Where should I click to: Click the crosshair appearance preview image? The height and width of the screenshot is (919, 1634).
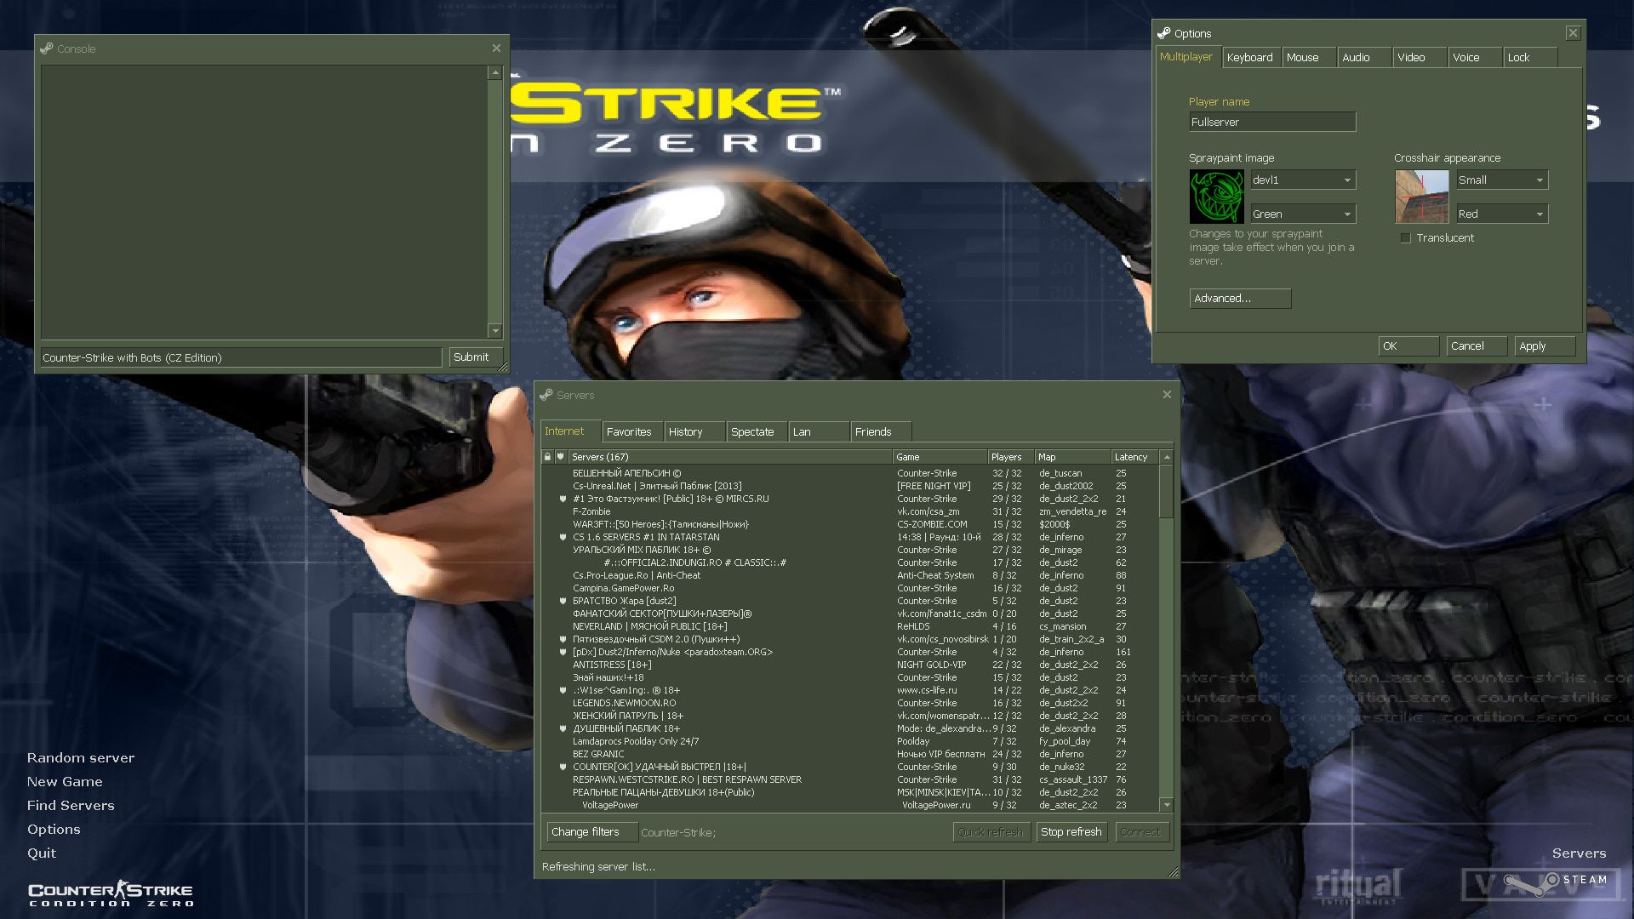pyautogui.click(x=1421, y=197)
